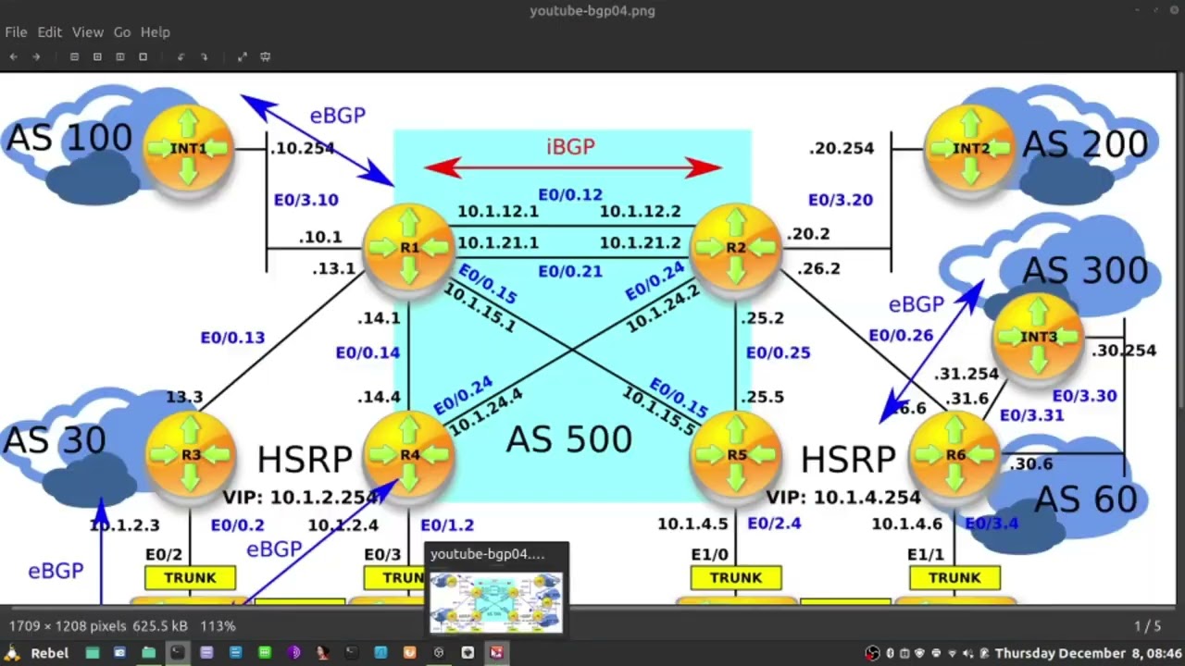Start slideshow from the toolbar
1185x666 pixels.
265,57
